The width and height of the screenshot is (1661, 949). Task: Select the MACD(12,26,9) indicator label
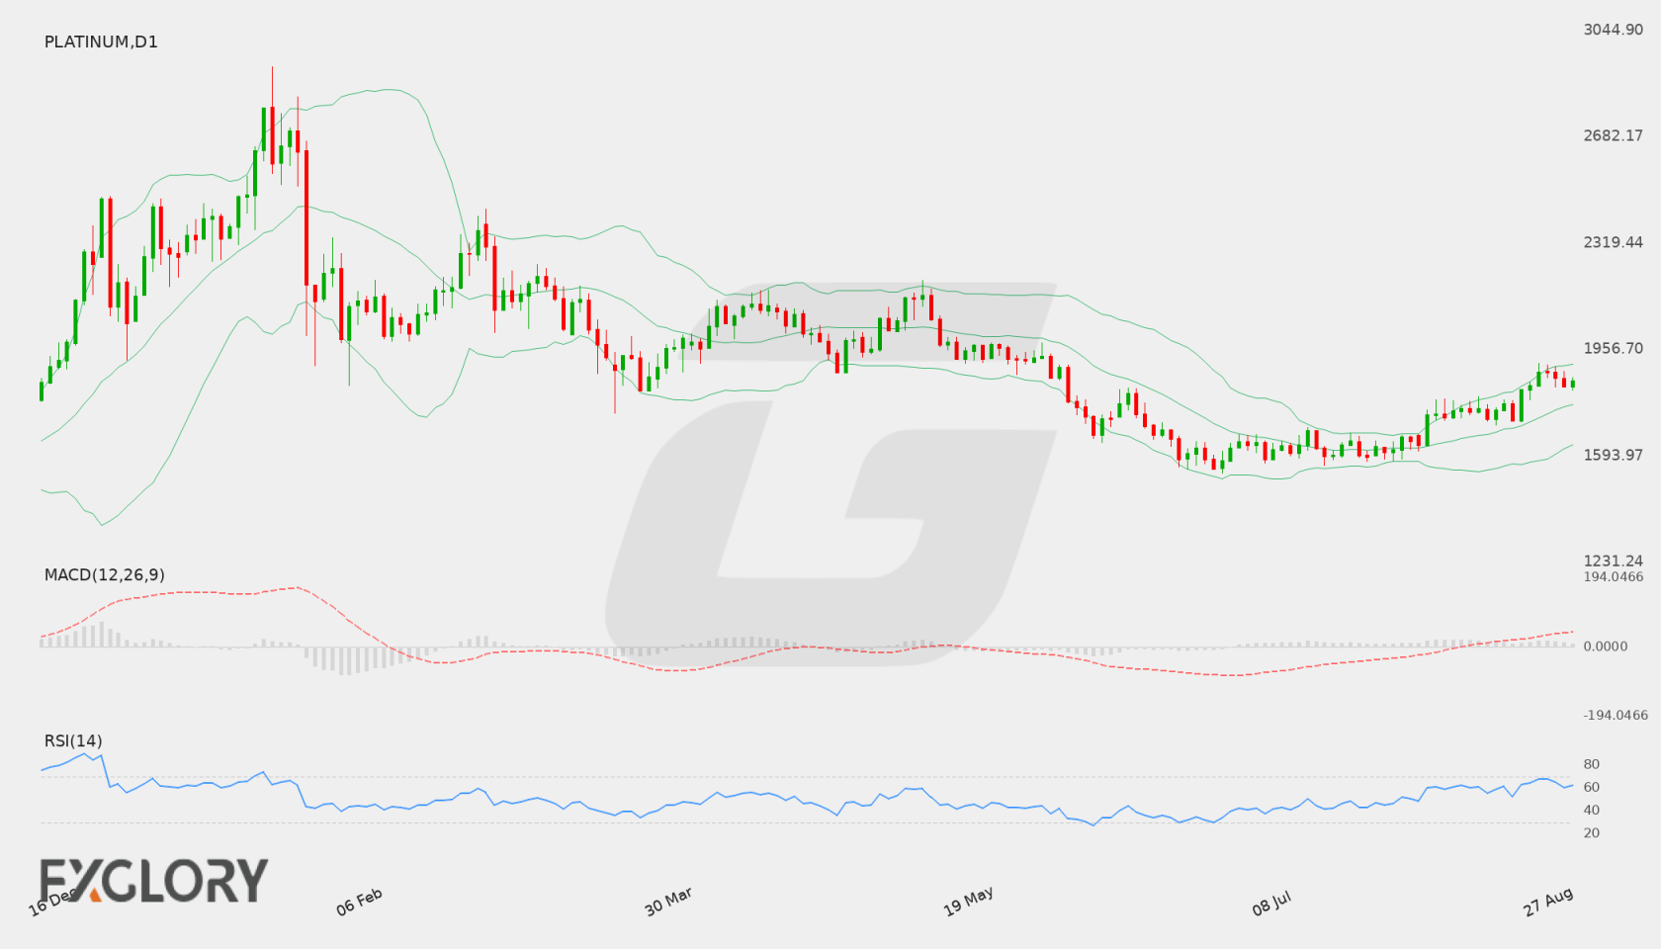tap(105, 575)
